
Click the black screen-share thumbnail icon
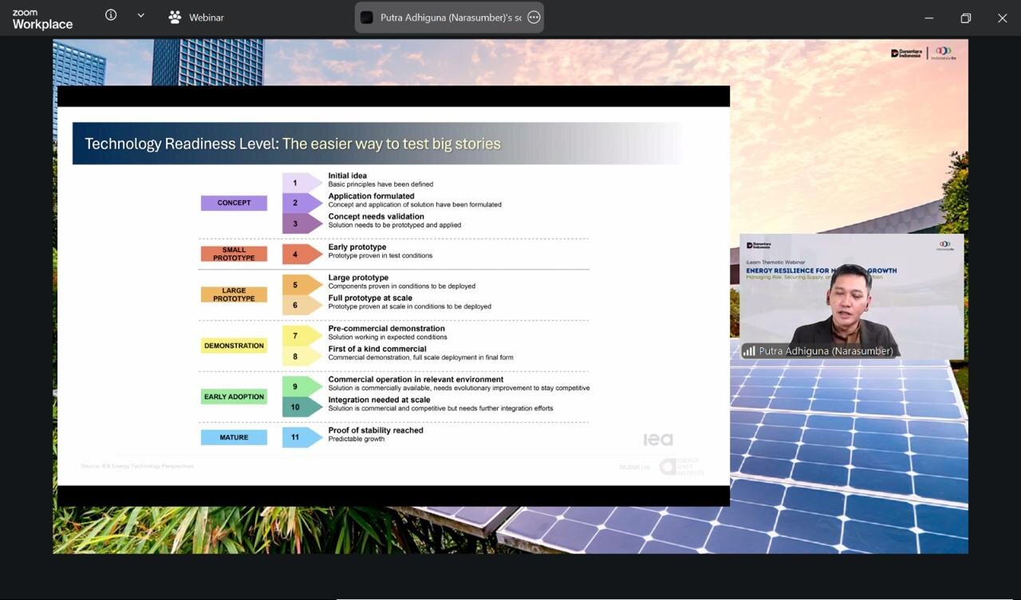tap(367, 18)
